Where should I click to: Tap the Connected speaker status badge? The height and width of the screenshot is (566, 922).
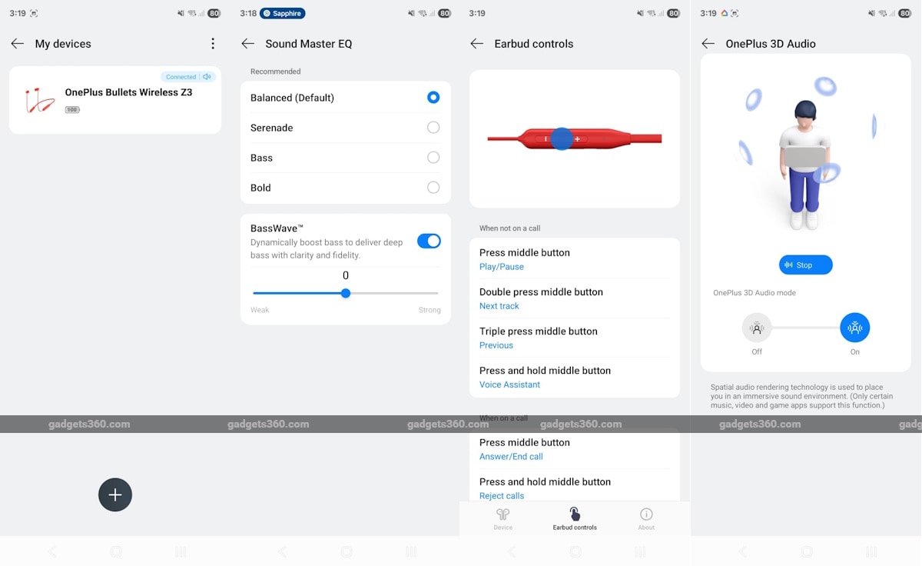point(188,77)
